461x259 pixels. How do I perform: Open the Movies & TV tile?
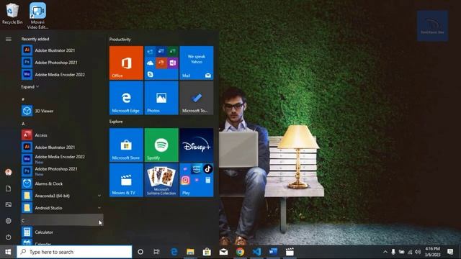126,180
